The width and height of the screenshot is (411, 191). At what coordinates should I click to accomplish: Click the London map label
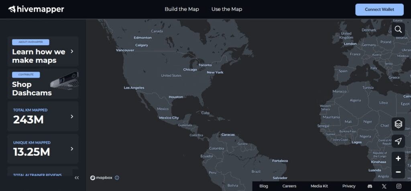point(350,44)
